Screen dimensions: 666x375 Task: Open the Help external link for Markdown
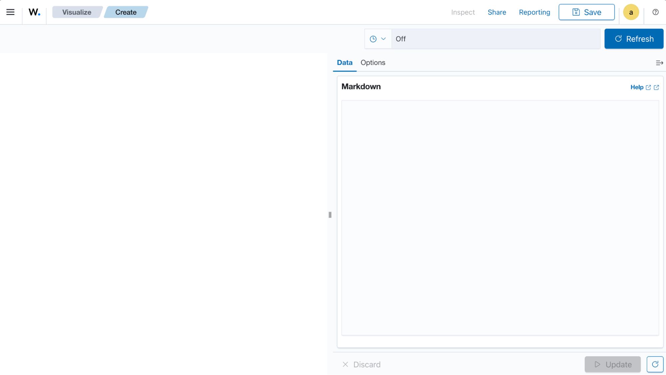640,87
